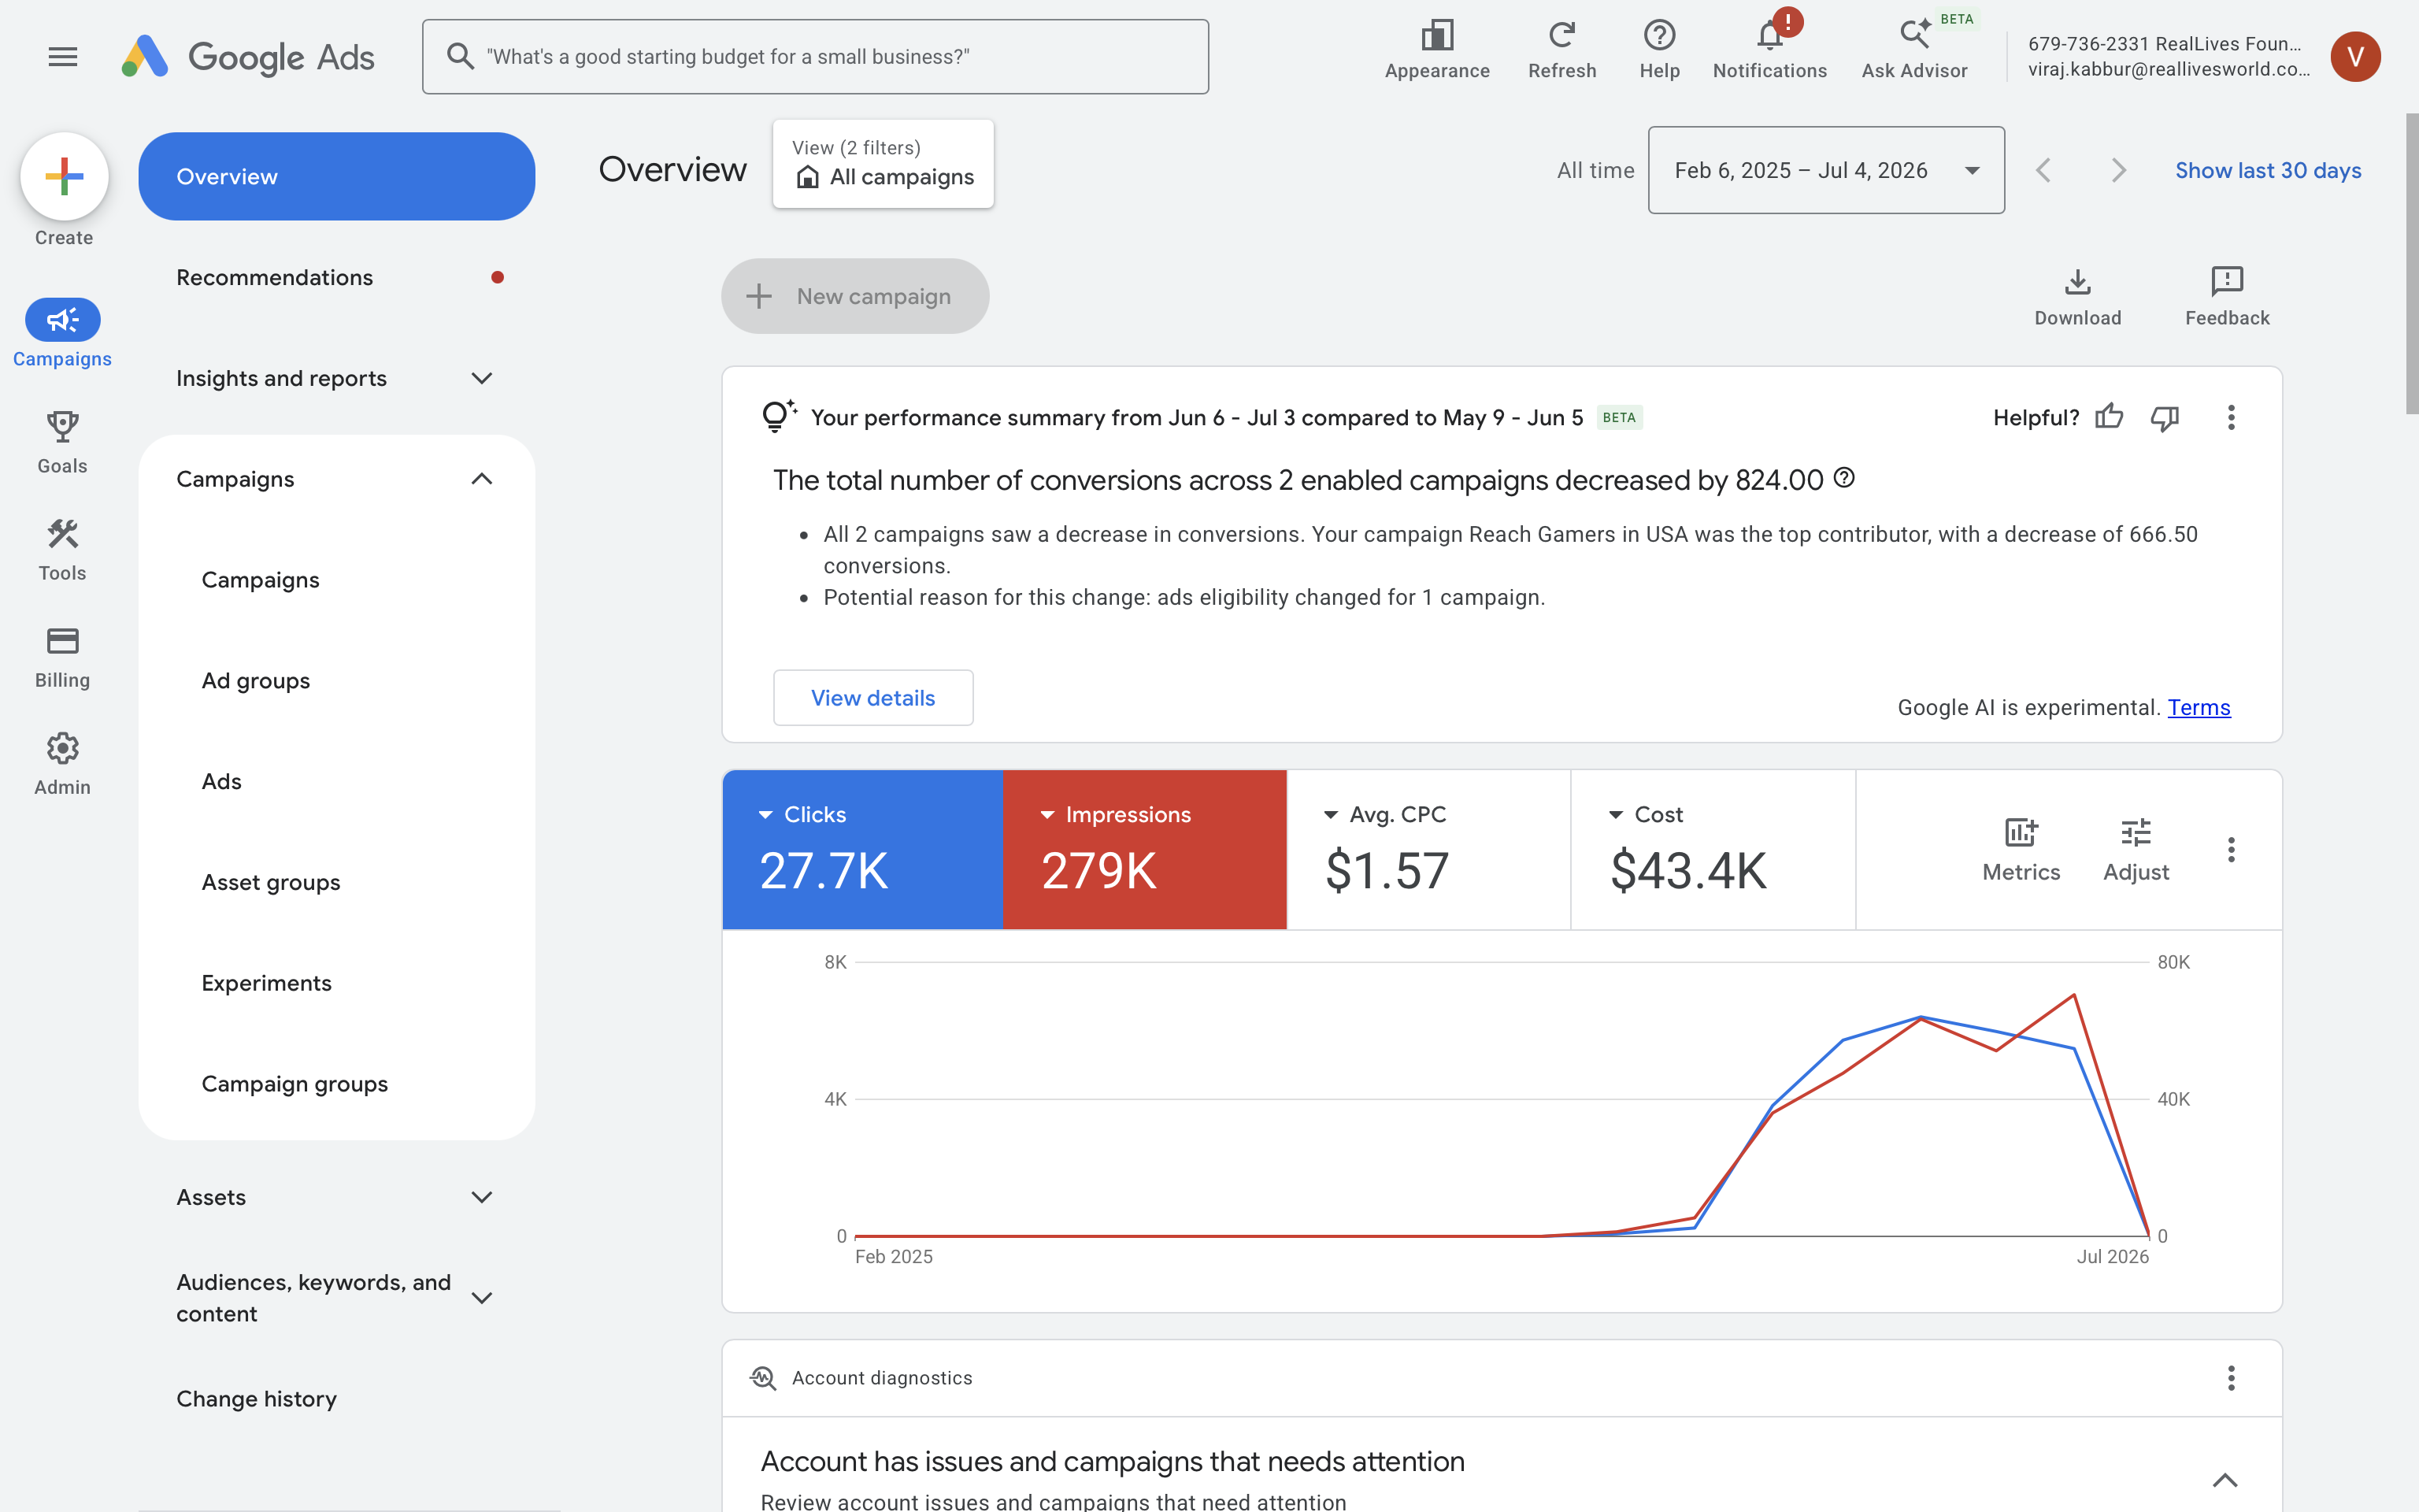
Task: Open Experiments page
Action: click(x=266, y=983)
